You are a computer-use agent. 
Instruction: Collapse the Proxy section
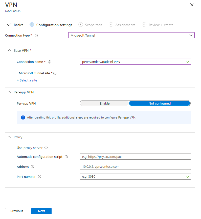point(10,137)
